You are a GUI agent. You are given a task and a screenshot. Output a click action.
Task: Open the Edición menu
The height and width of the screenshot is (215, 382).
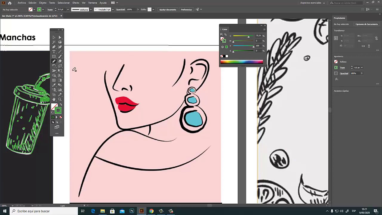click(x=33, y=3)
